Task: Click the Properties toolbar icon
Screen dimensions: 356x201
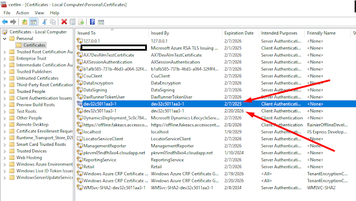Action: tap(72, 22)
